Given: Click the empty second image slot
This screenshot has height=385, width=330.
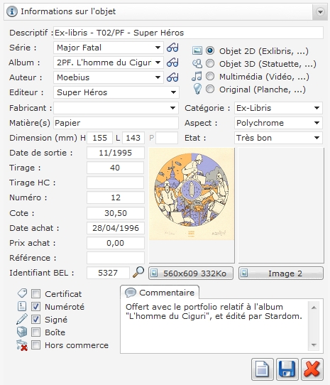Looking at the screenshot, I should [x=281, y=205].
